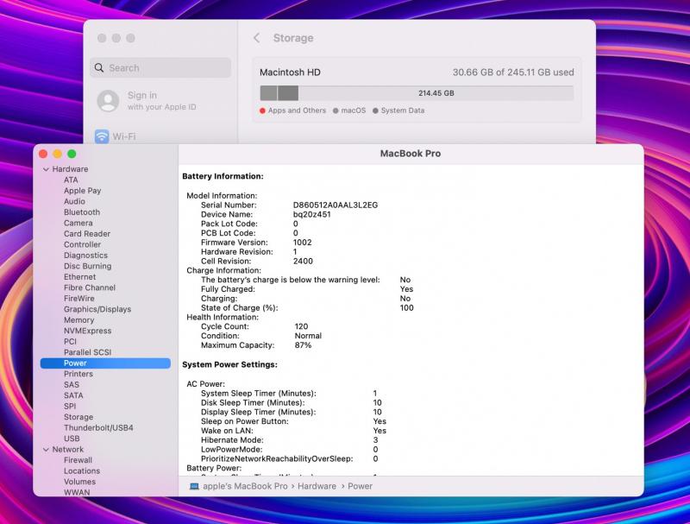Select Volumes under Network
Viewport: 690px width, 524px height.
click(79, 482)
